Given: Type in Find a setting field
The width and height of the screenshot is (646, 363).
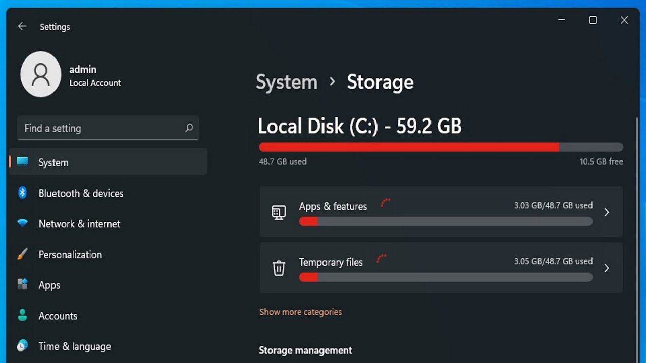Looking at the screenshot, I should pyautogui.click(x=101, y=128).
